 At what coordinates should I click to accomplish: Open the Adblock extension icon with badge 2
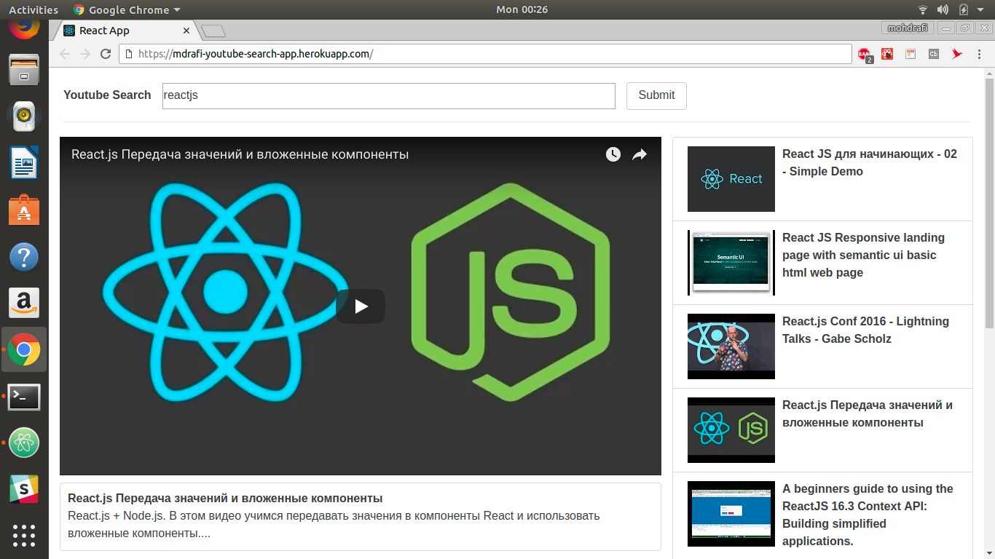pyautogui.click(x=865, y=55)
